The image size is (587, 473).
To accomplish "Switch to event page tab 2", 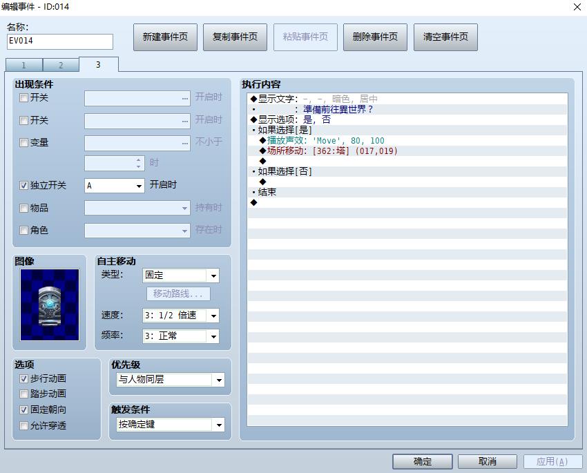I will coord(61,65).
